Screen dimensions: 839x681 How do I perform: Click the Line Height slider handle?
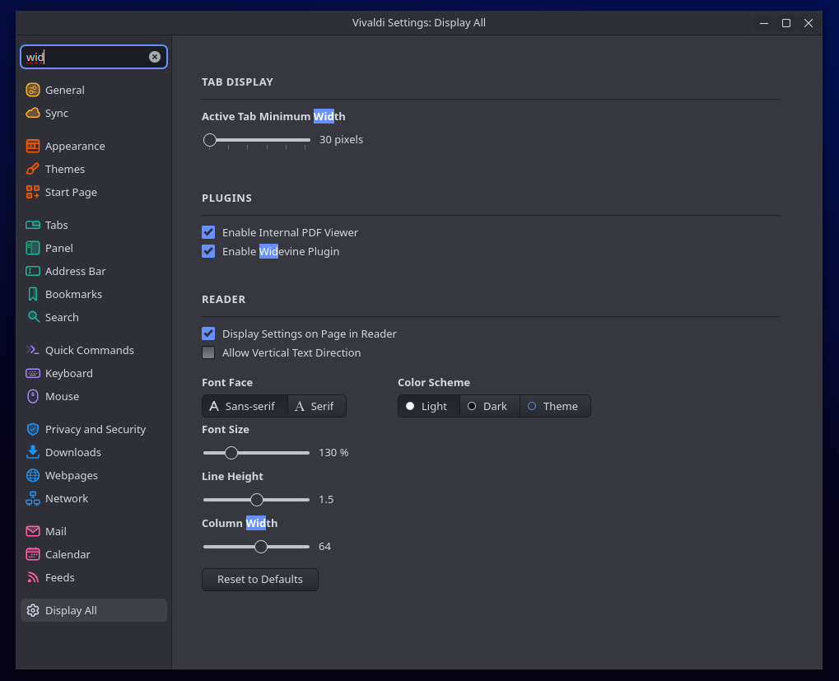coord(257,500)
